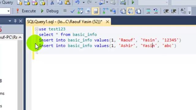196x110 pixels.
Task: Click 'values' keyword on the Raouf line
Action: [x=101, y=40]
